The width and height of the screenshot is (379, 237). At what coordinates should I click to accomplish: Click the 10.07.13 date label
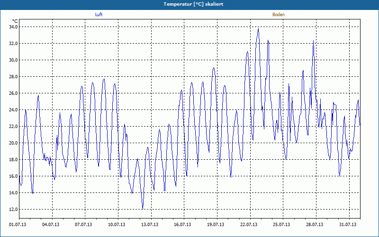pyautogui.click(x=117, y=225)
